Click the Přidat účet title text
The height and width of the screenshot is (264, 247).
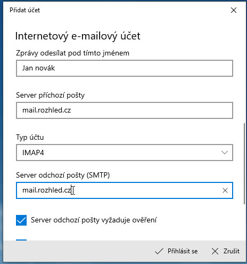[x=25, y=10]
